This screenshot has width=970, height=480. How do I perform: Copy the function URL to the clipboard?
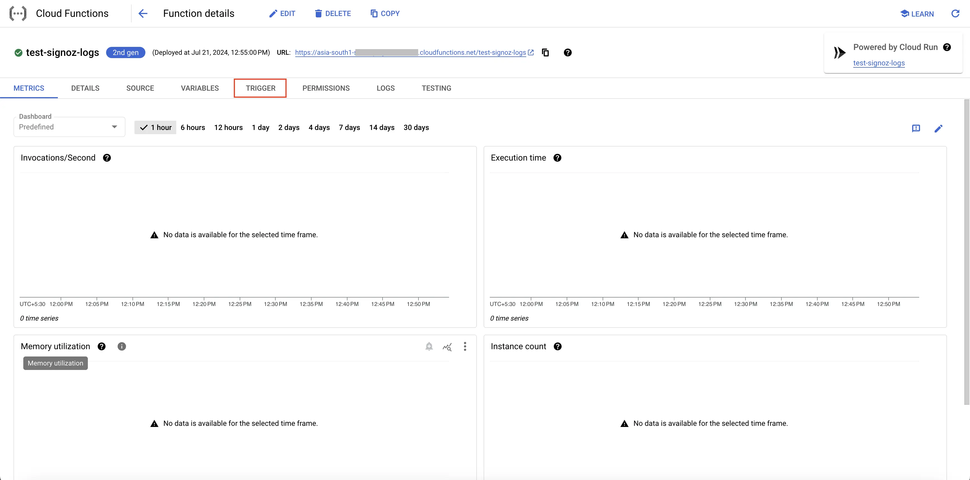click(545, 53)
